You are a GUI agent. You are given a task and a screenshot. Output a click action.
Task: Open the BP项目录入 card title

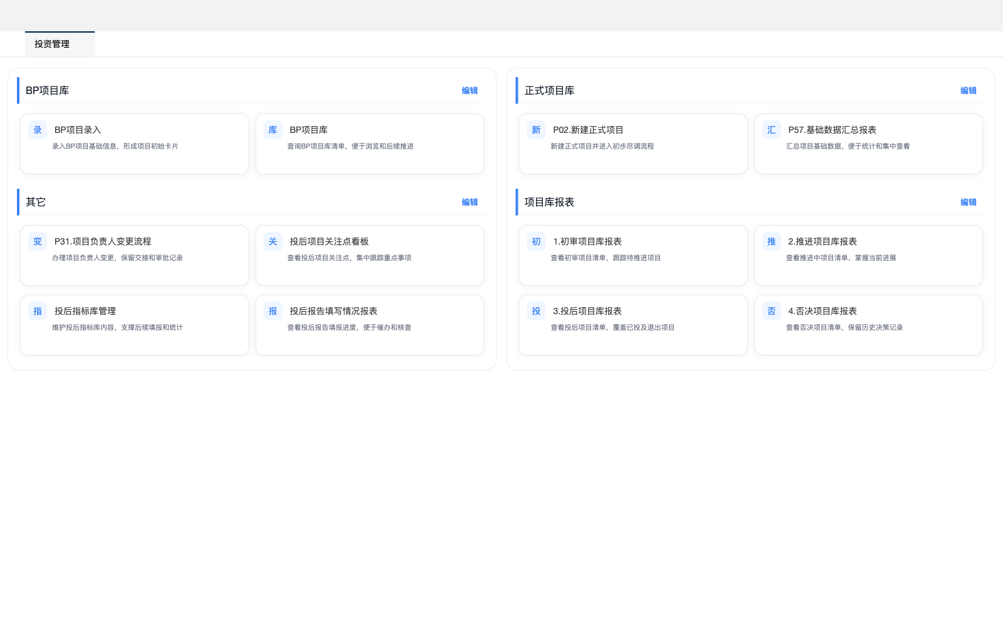click(x=78, y=130)
